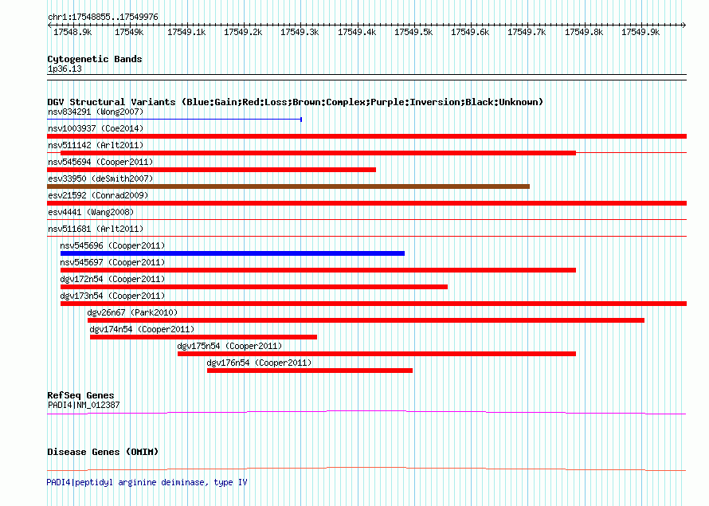Open variant nsv1003937 (Coe2014) label
The image size is (709, 506).
coord(96,128)
